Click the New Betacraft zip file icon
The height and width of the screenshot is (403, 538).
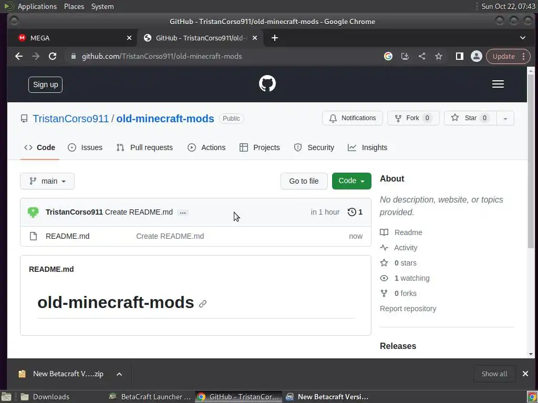tap(22, 374)
